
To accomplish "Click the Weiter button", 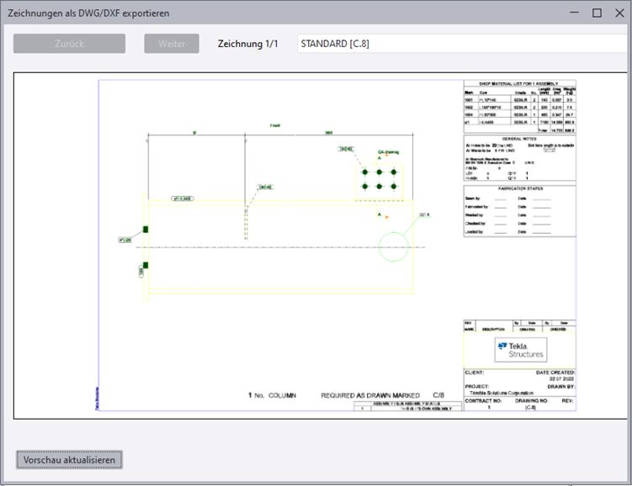I will 172,44.
